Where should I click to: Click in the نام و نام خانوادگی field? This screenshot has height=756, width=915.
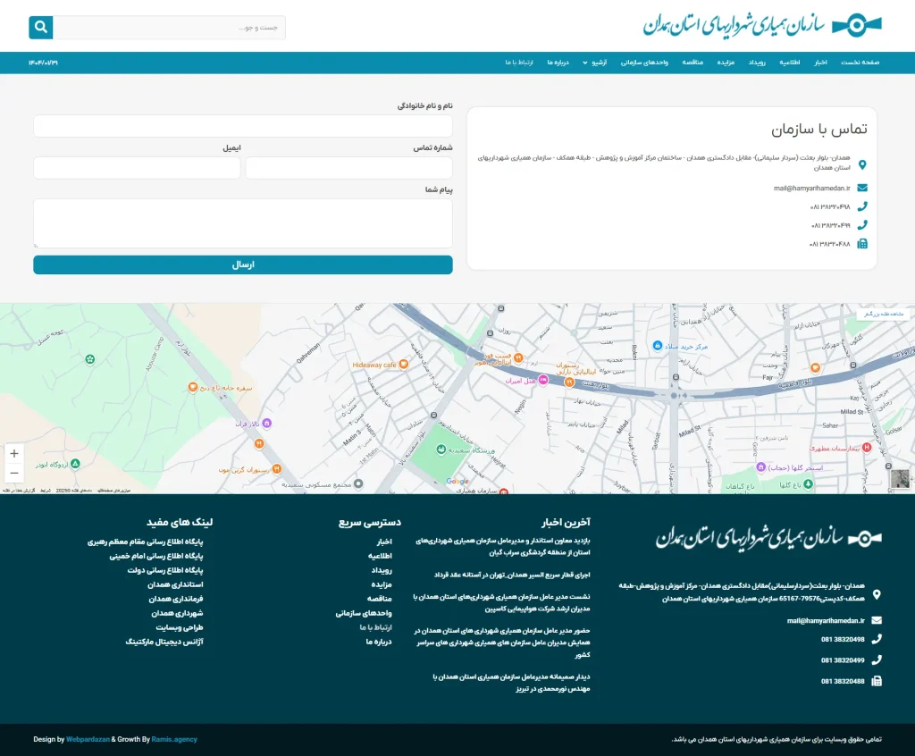click(242, 126)
